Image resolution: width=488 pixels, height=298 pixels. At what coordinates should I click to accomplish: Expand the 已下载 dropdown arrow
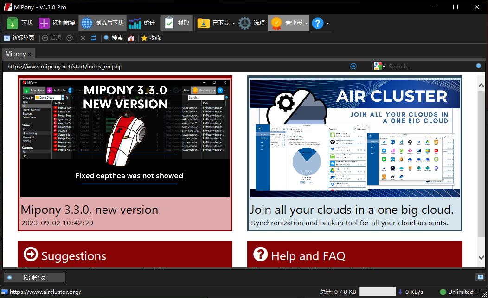pos(233,23)
